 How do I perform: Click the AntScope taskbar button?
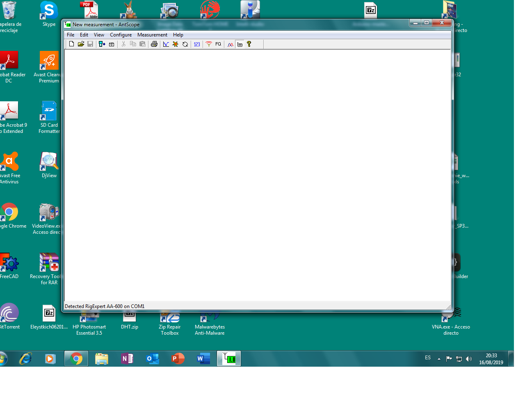(229, 358)
